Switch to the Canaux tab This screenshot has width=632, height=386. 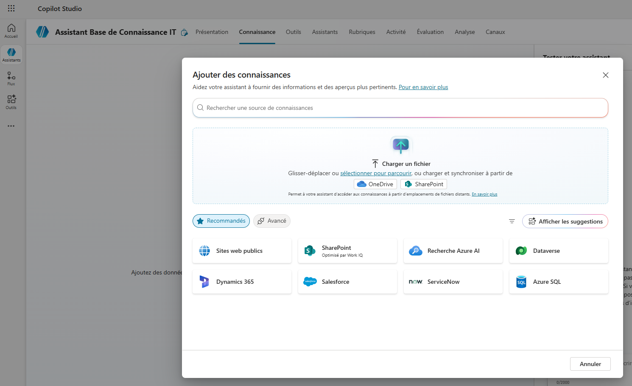click(x=495, y=32)
